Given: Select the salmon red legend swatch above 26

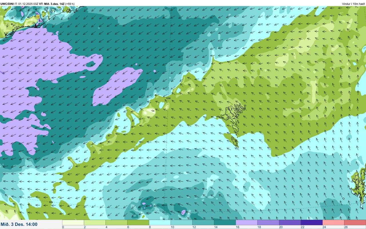Looking at the screenshot, I should [x=355, y=222].
